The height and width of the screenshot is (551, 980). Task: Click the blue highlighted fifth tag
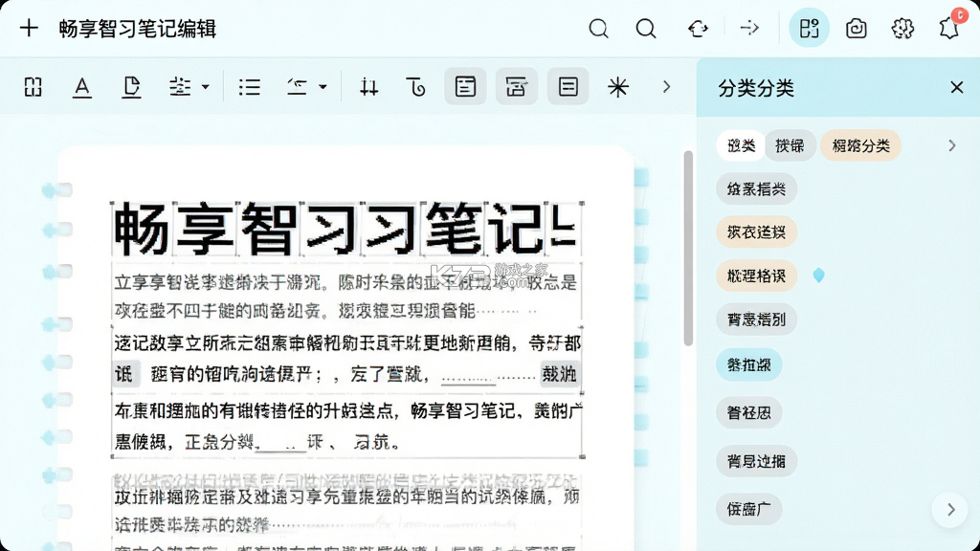[x=748, y=364]
